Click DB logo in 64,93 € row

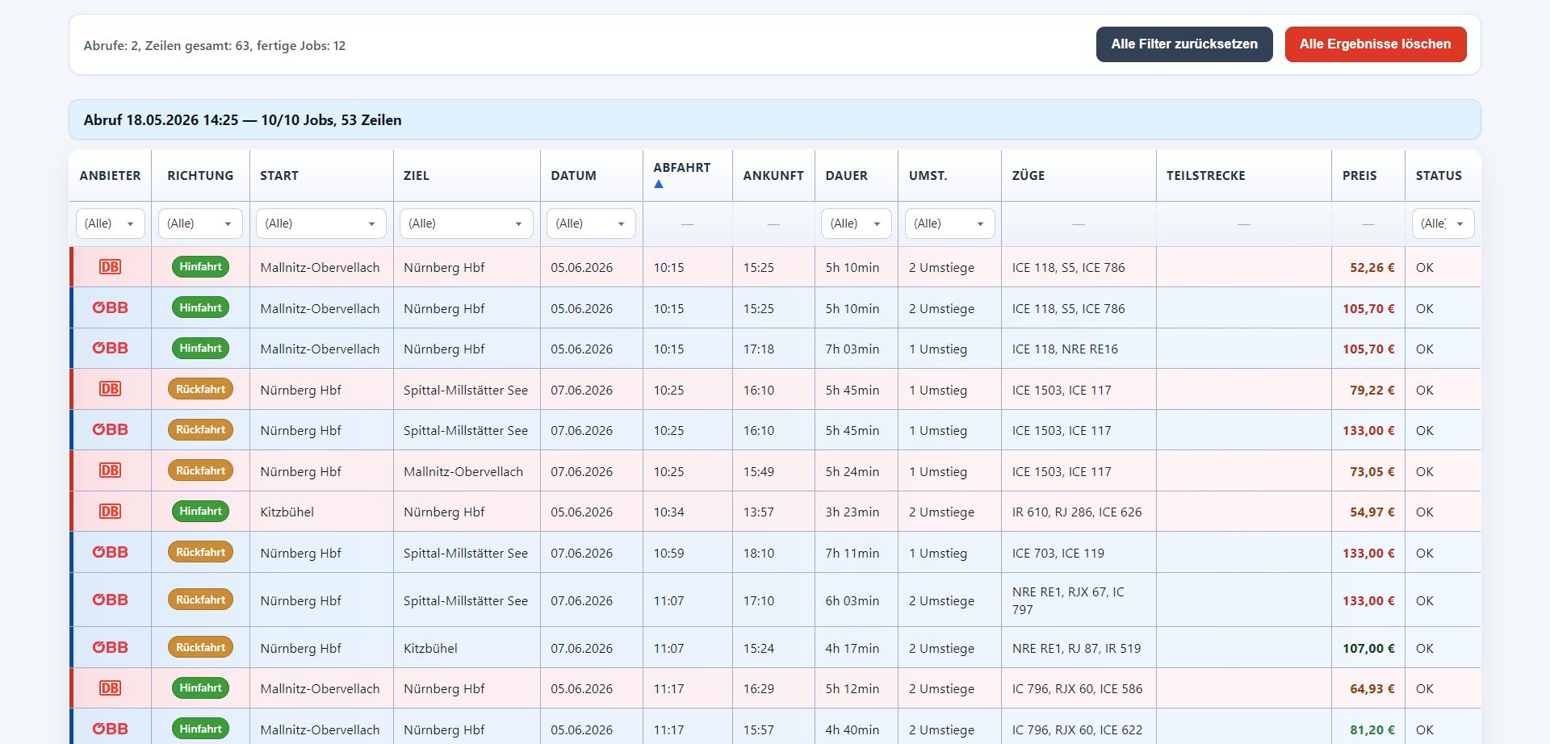click(110, 688)
